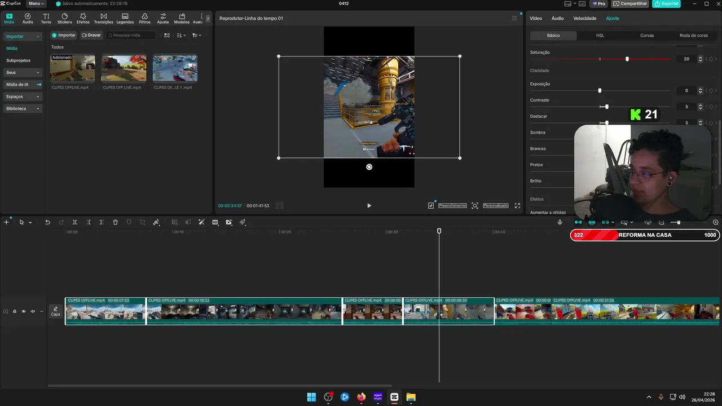Expand more top toolbar tabs arrow
722x406 pixels.
208,19
